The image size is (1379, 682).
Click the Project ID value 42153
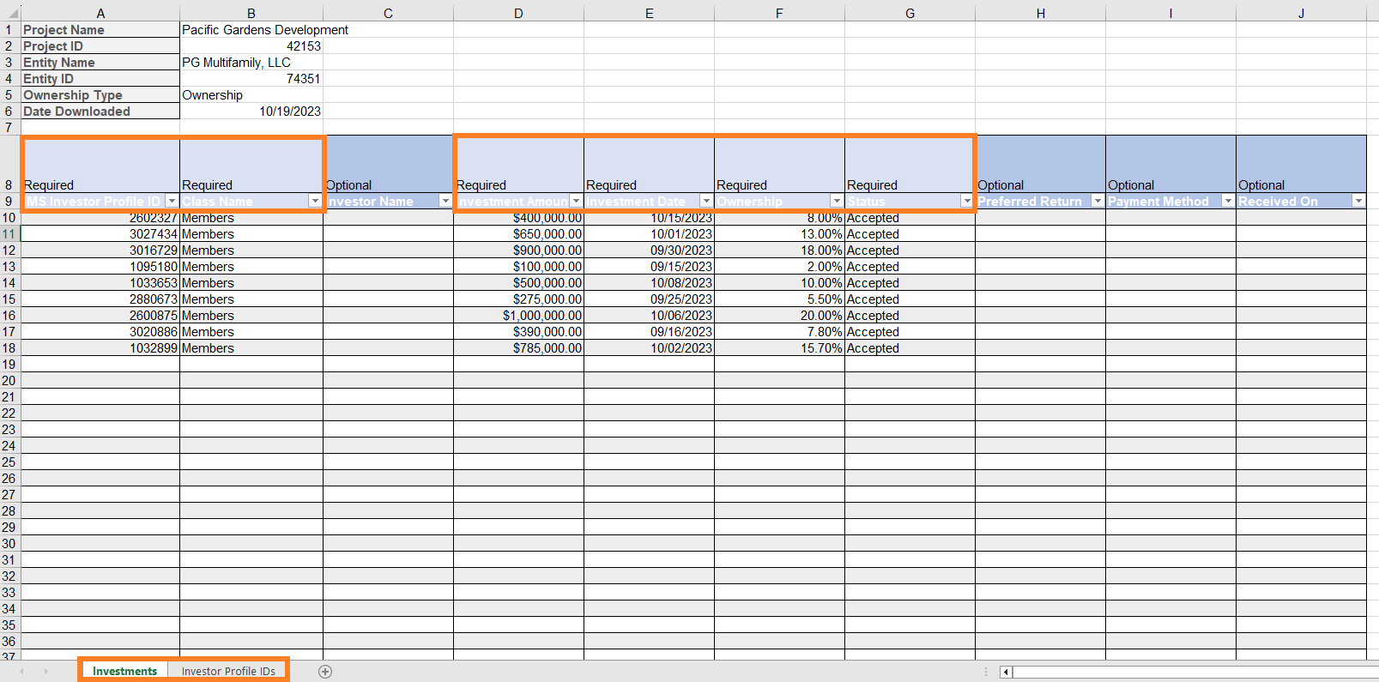pyautogui.click(x=251, y=46)
